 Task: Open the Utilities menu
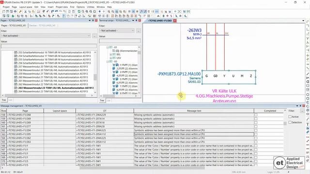(x=91, y=7)
